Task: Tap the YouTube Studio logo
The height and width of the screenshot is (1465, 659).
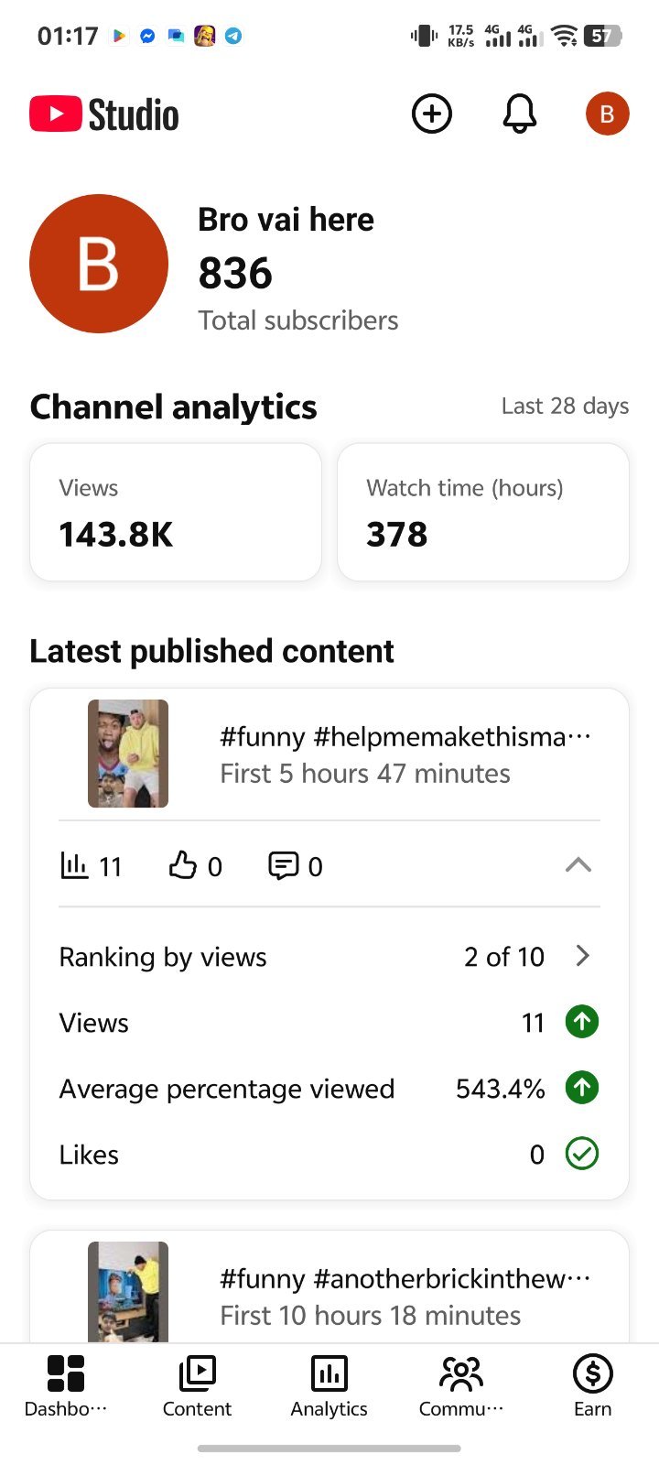Action: point(104,114)
